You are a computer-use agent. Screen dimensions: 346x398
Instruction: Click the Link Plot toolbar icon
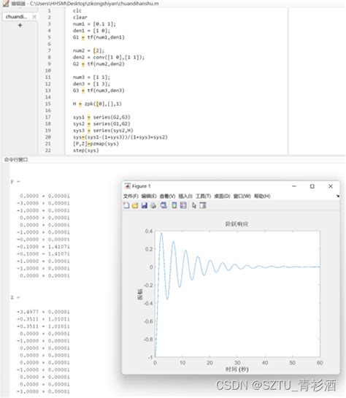[164, 205]
